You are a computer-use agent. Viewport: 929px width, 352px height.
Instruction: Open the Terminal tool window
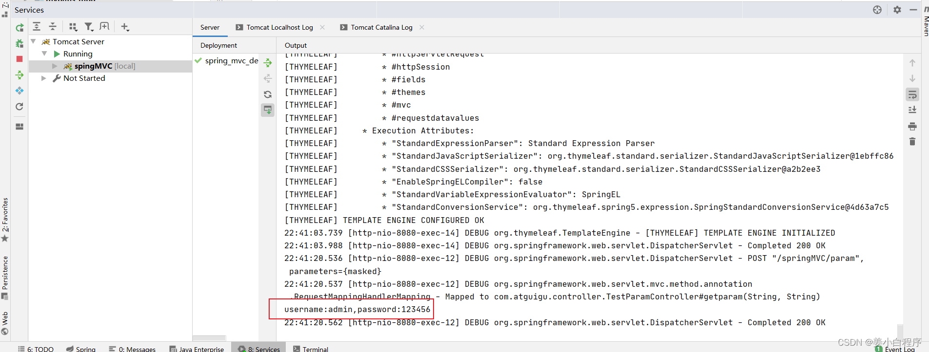tap(311, 349)
